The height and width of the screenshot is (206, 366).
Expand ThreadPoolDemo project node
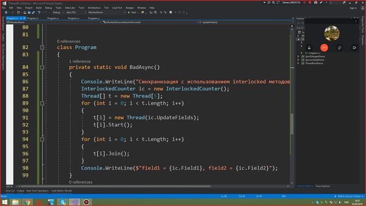[x=298, y=64]
